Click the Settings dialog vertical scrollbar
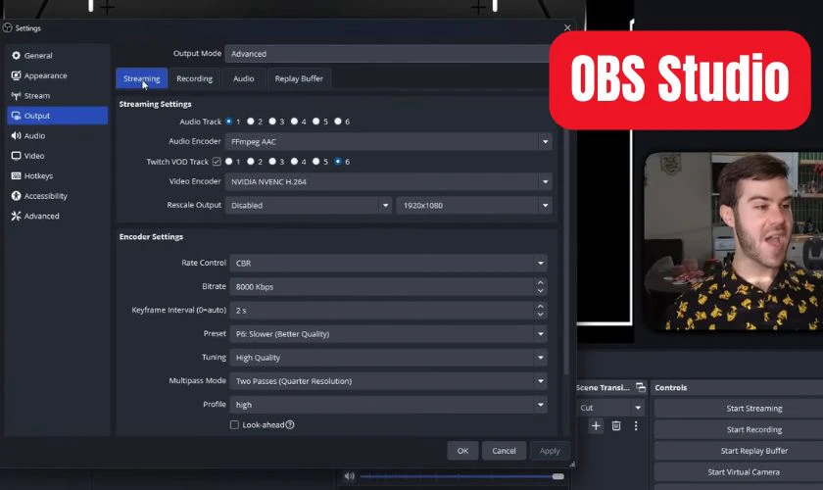 [x=566, y=250]
